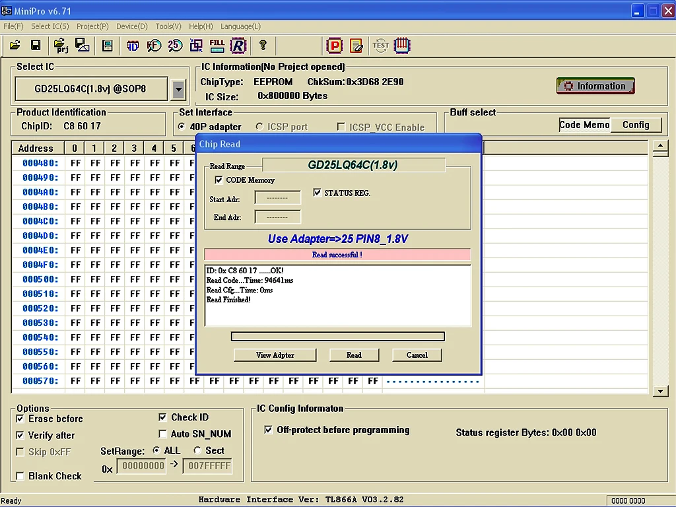Click the Read button in Chip Read dialog

click(354, 355)
